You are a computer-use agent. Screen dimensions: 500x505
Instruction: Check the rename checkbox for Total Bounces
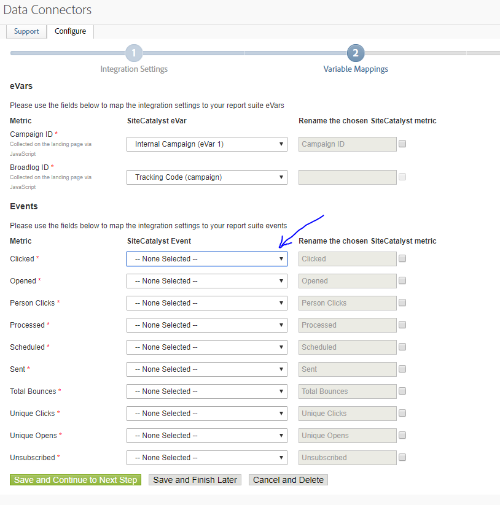[x=402, y=391]
